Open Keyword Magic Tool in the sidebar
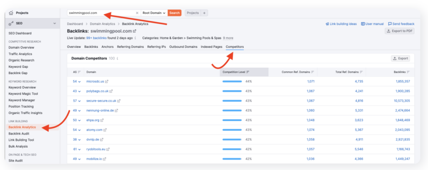The width and height of the screenshot is (428, 170). (x=23, y=94)
